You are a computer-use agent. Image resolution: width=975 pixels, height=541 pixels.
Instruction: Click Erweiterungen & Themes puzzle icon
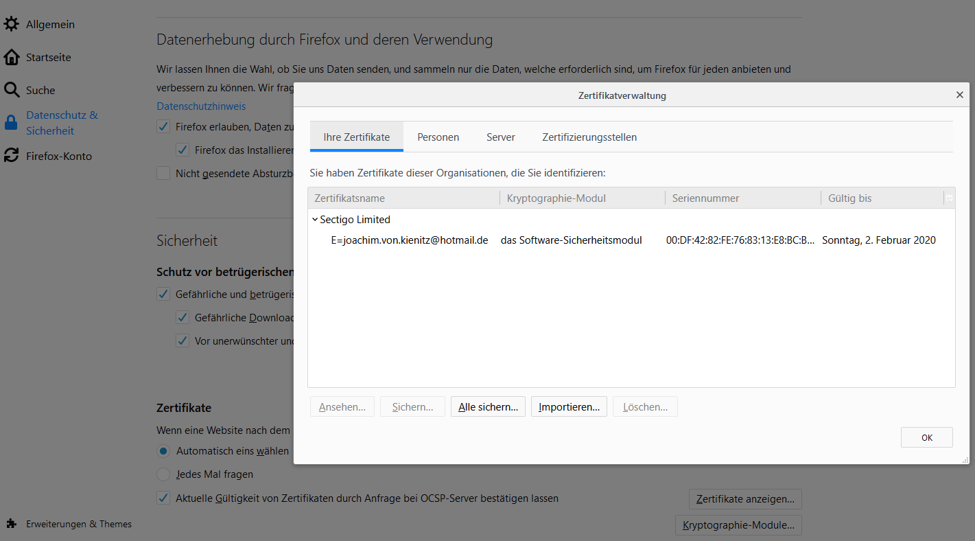click(11, 524)
